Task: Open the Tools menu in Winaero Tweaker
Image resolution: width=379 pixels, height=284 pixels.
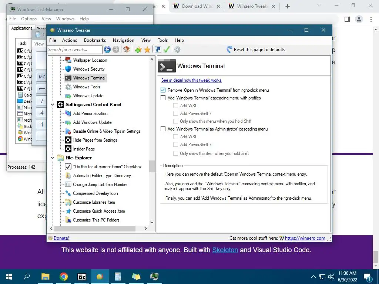Action: coord(162,40)
